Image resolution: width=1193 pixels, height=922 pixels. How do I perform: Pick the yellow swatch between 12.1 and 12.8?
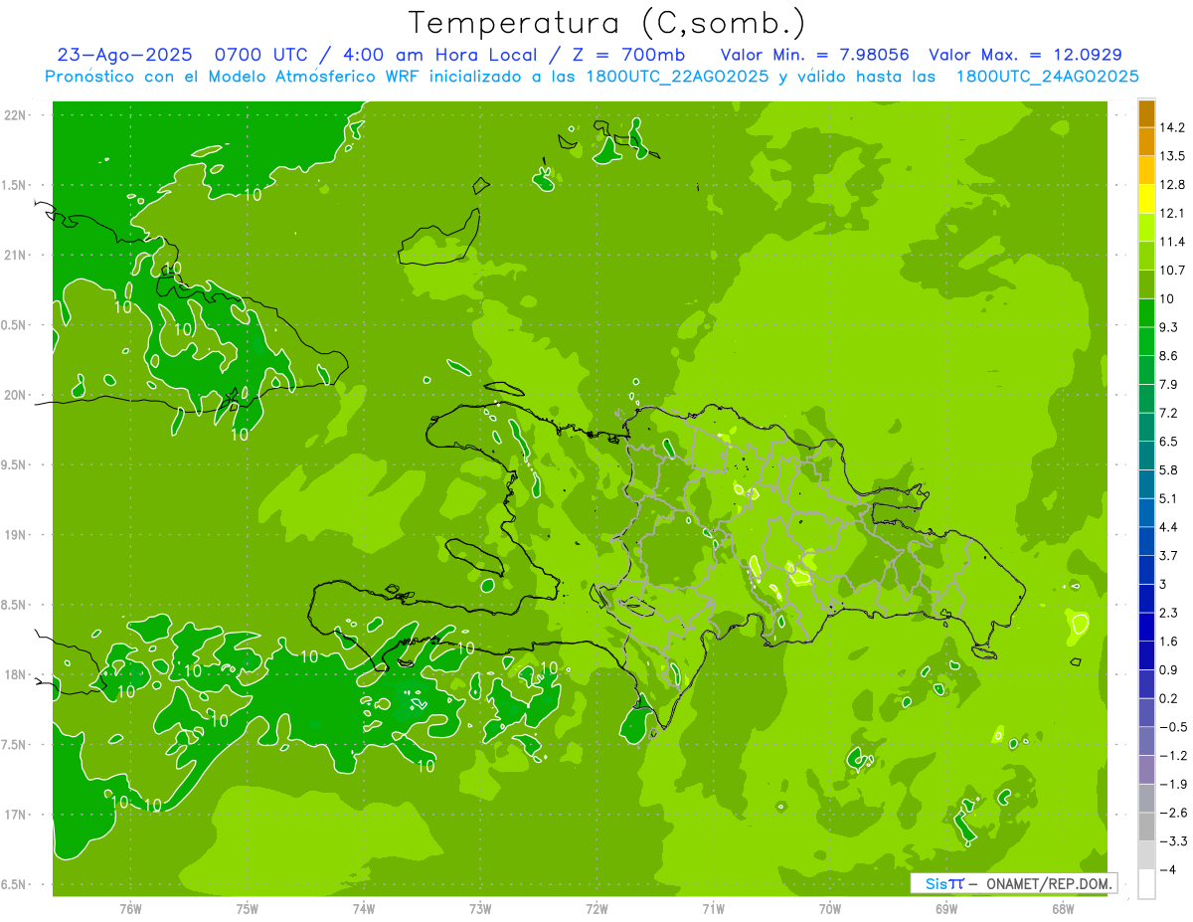[1146, 199]
